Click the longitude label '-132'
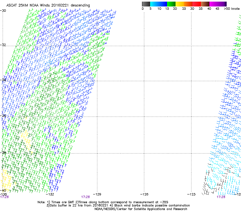The height and width of the screenshot is (211, 241). tap(50, 194)
